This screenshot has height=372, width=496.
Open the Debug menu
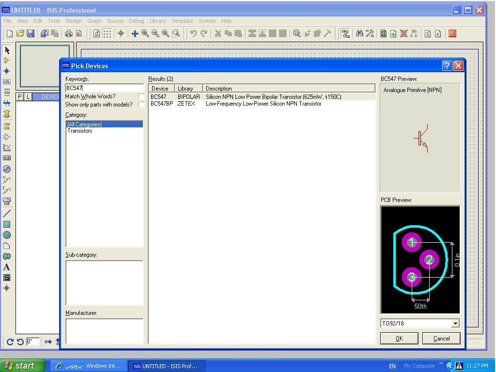click(136, 21)
